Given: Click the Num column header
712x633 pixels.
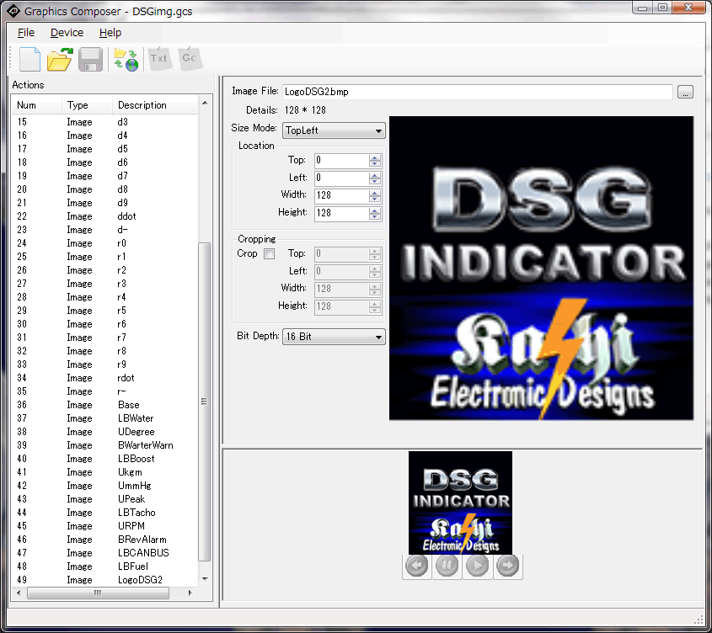Looking at the screenshot, I should (x=37, y=105).
